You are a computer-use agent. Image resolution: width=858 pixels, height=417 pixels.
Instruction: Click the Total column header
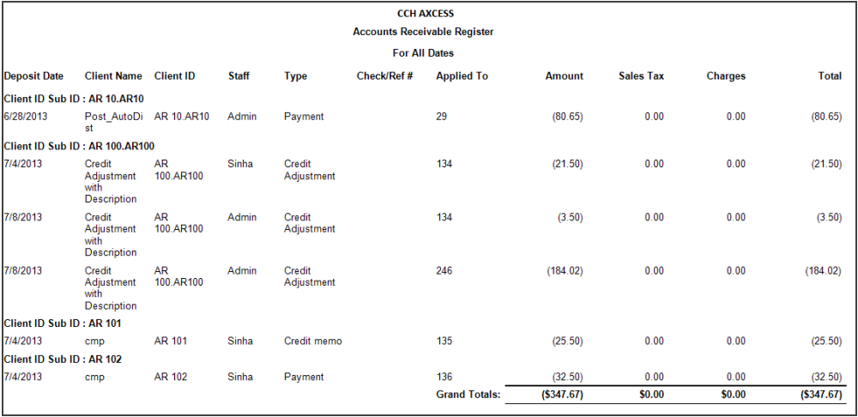coord(830,76)
